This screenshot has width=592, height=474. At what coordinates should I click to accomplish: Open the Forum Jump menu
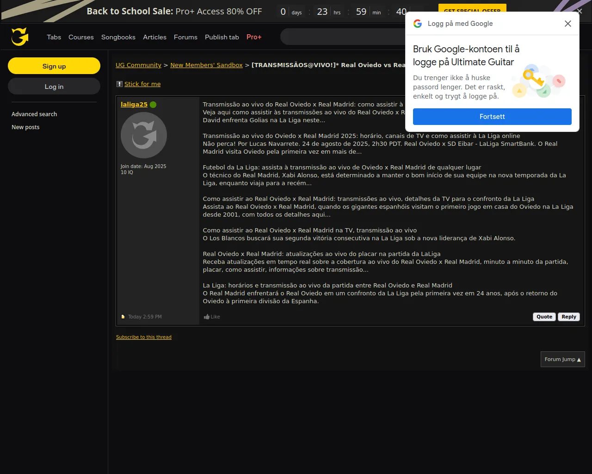[563, 359]
